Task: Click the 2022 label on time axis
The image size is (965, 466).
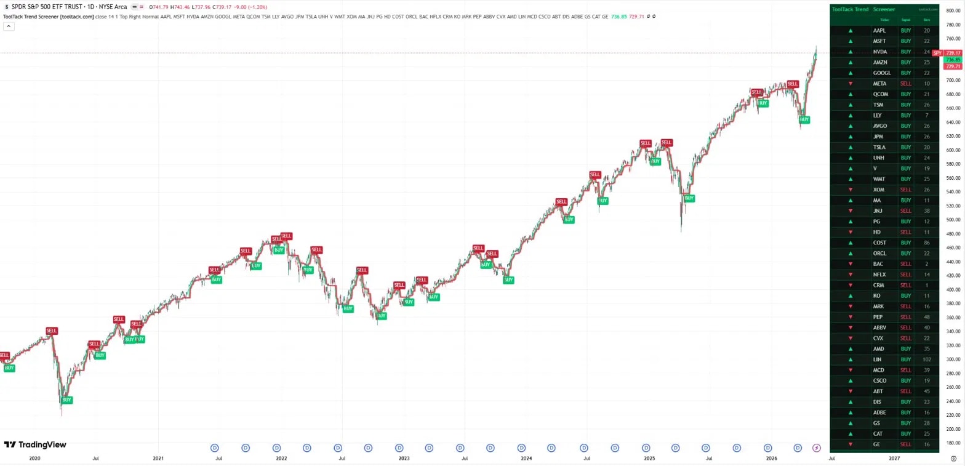Action: coord(281,458)
